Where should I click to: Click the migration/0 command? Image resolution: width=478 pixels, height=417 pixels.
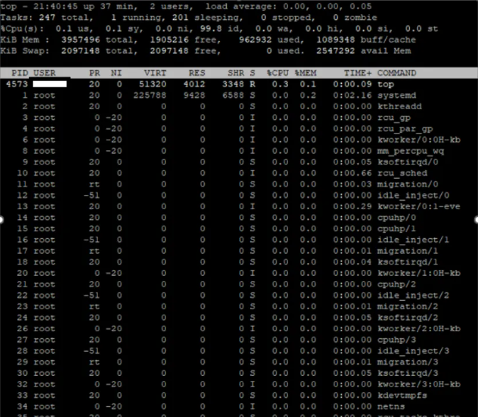(408, 184)
